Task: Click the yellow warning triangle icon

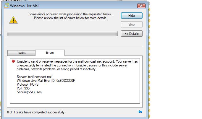Action: [x=13, y=20]
